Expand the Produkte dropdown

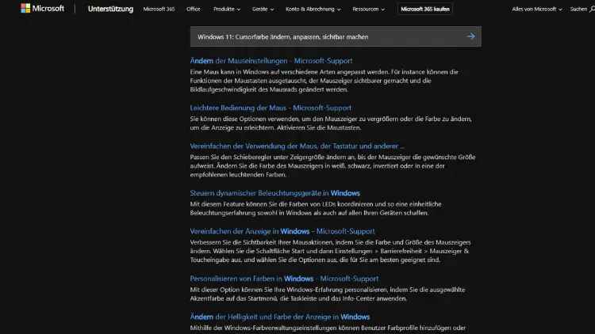tap(227, 9)
